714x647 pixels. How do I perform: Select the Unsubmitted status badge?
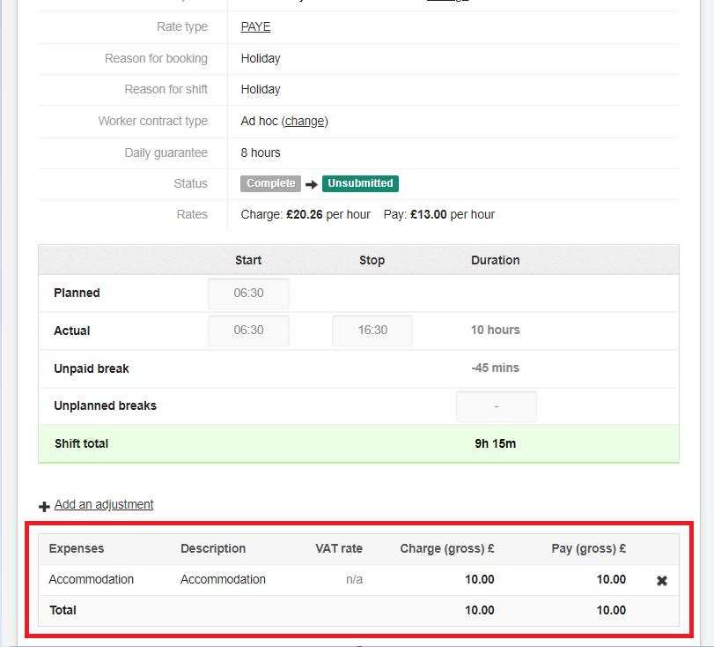(360, 183)
